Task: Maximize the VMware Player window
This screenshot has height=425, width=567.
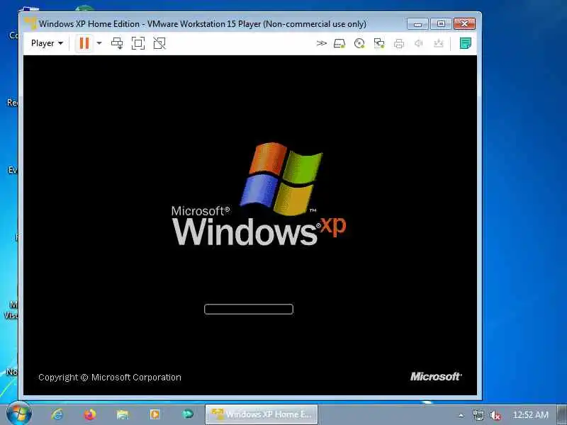Action: pyautogui.click(x=441, y=24)
